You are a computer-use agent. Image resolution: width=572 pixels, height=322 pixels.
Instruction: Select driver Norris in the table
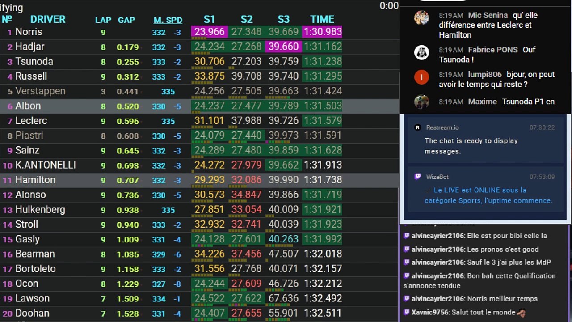click(x=29, y=32)
